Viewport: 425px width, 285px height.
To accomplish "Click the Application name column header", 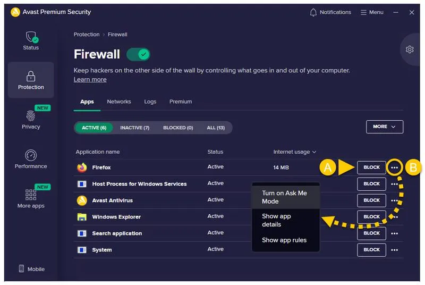I will (x=98, y=152).
